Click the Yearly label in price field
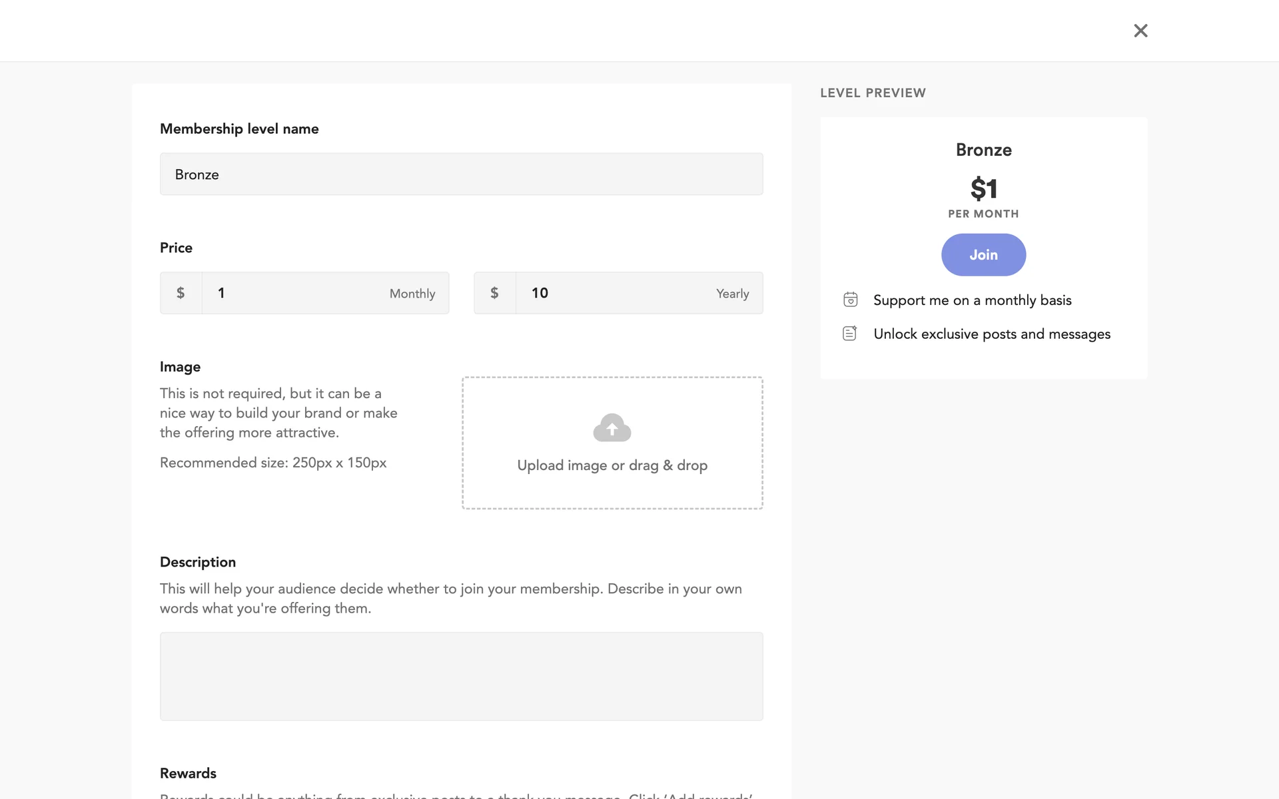 click(x=732, y=294)
